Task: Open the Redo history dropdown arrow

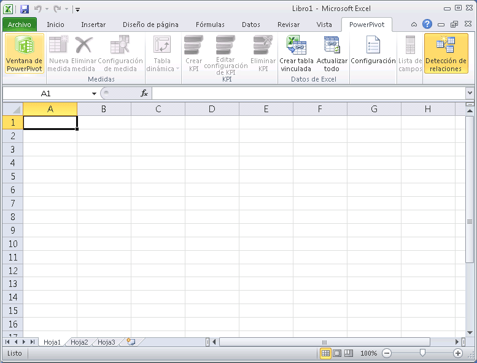Action: click(x=66, y=9)
